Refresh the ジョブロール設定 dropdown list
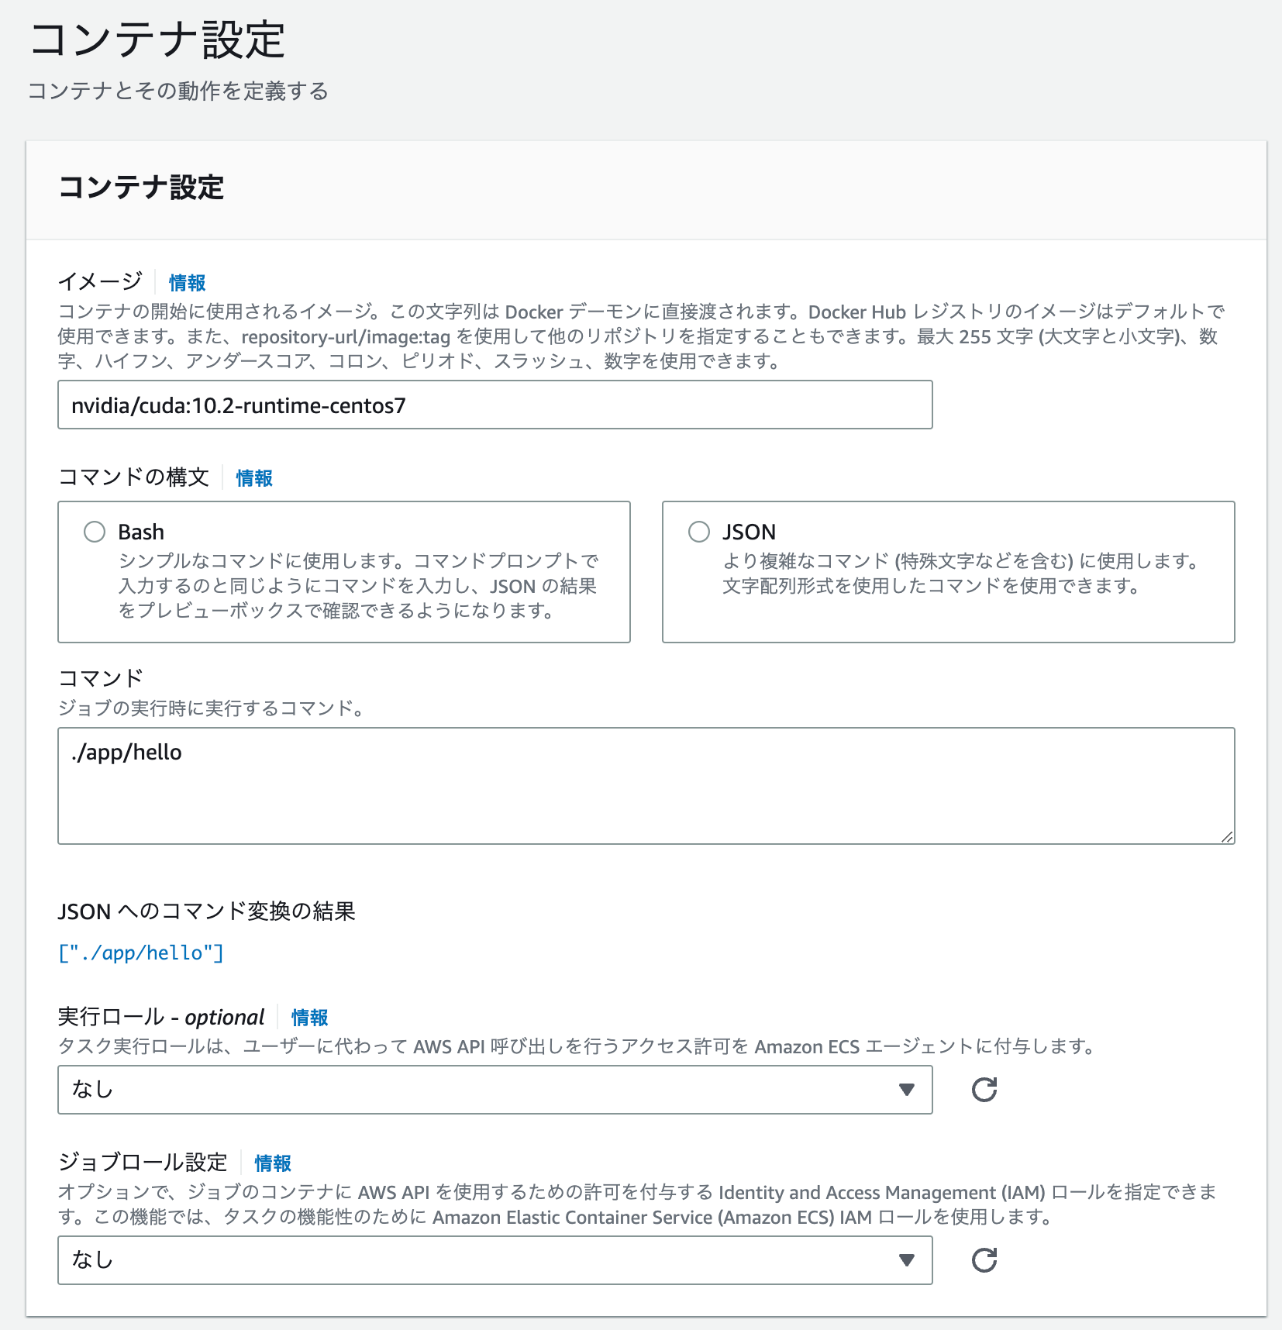1282x1330 pixels. coord(983,1261)
